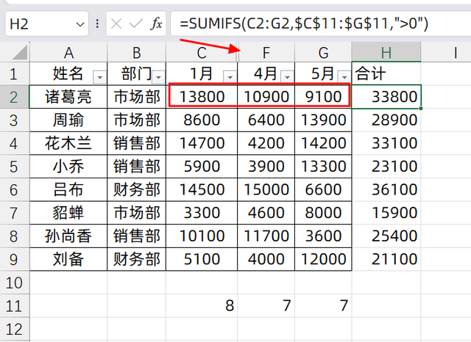Select total cell 36100

click(x=386, y=189)
